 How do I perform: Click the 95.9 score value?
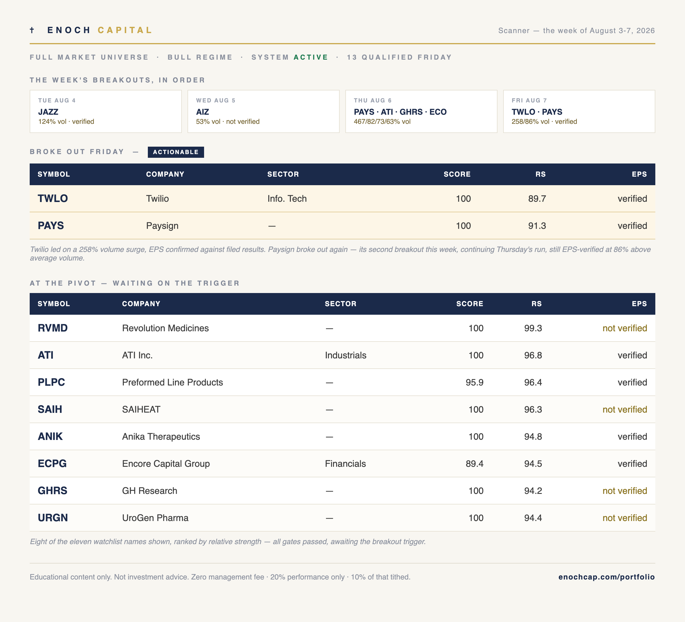point(474,383)
